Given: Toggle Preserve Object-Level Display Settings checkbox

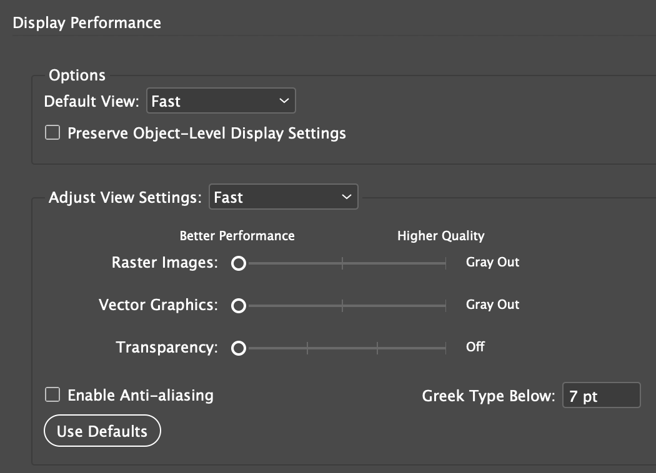Looking at the screenshot, I should [x=52, y=132].
